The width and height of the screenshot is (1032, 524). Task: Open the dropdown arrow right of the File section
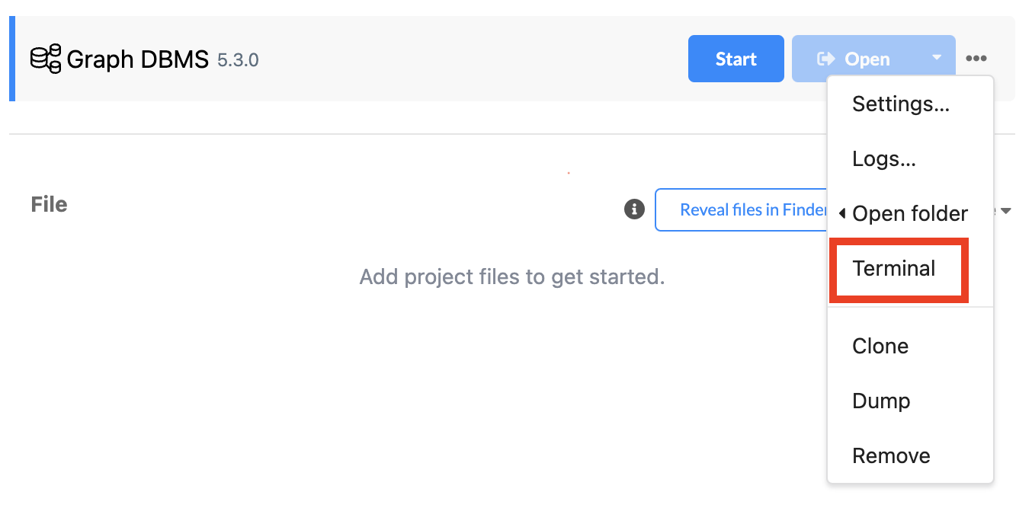point(1006,211)
